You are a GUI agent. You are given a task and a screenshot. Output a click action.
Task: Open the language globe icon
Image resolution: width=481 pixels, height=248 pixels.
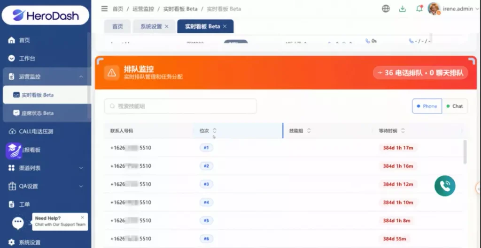point(386,8)
